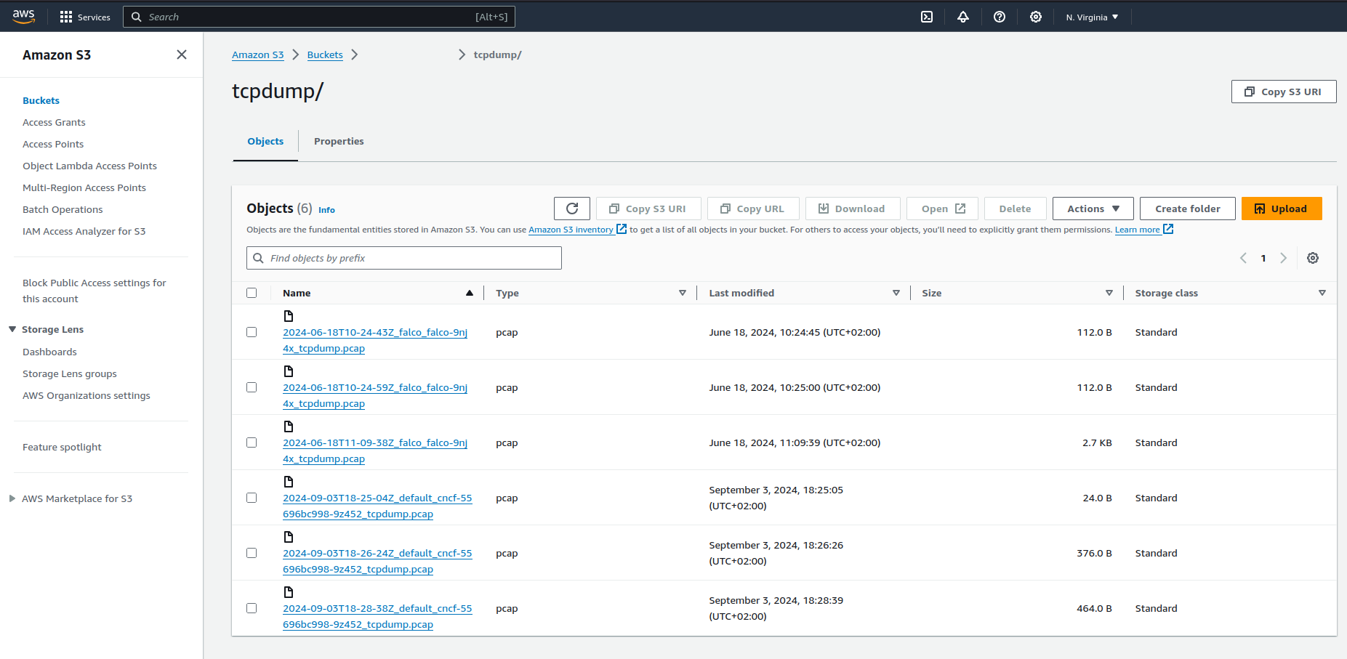The height and width of the screenshot is (659, 1347).
Task: Open the N. Virginia region selector
Action: 1091,17
